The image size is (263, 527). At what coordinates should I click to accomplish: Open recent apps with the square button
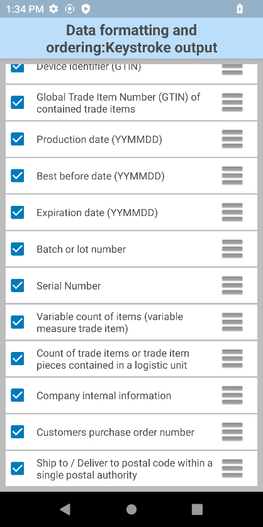pos(197,509)
